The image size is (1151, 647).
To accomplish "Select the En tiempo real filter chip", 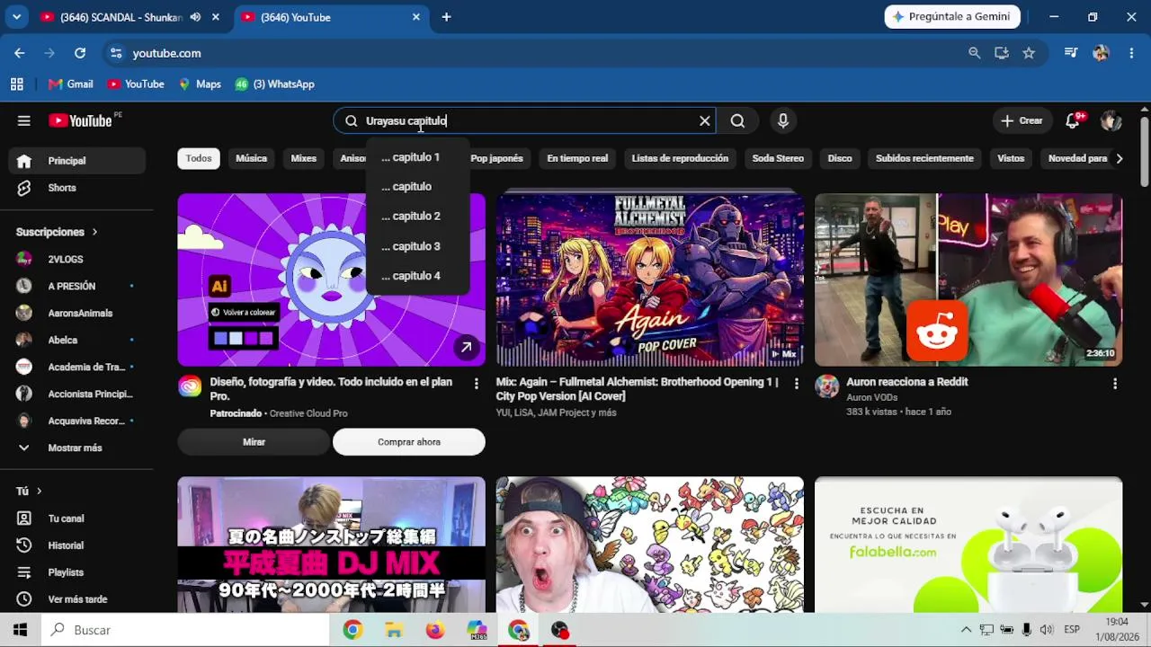I will (x=577, y=158).
